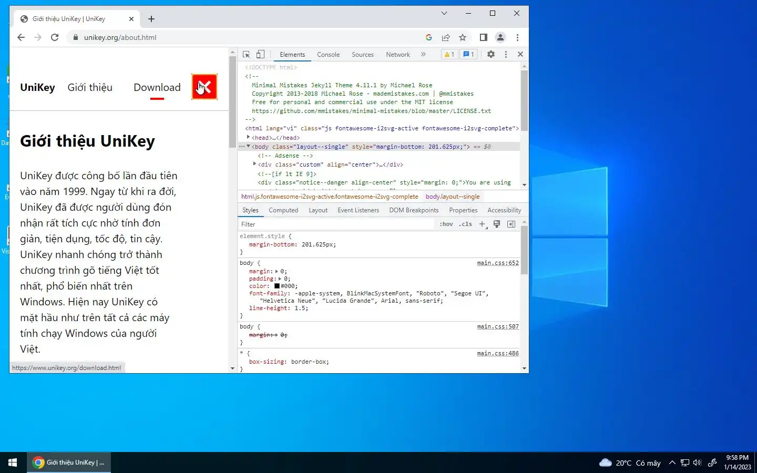This screenshot has width=757, height=473.
Task: Select the html breadcrumb in DOM path
Action: (330, 197)
